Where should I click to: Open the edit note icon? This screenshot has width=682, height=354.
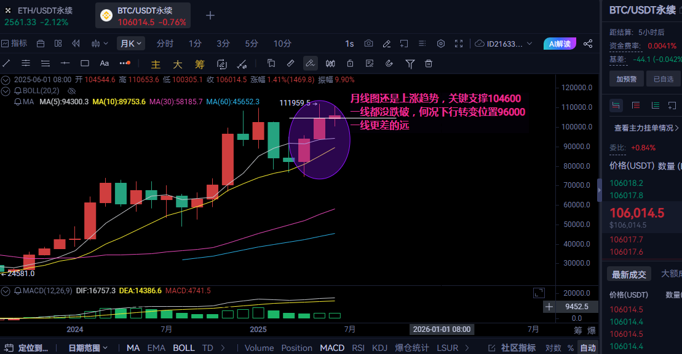[370, 63]
